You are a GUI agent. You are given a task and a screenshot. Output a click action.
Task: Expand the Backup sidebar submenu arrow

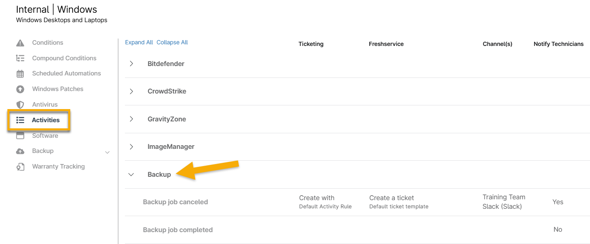(x=107, y=152)
